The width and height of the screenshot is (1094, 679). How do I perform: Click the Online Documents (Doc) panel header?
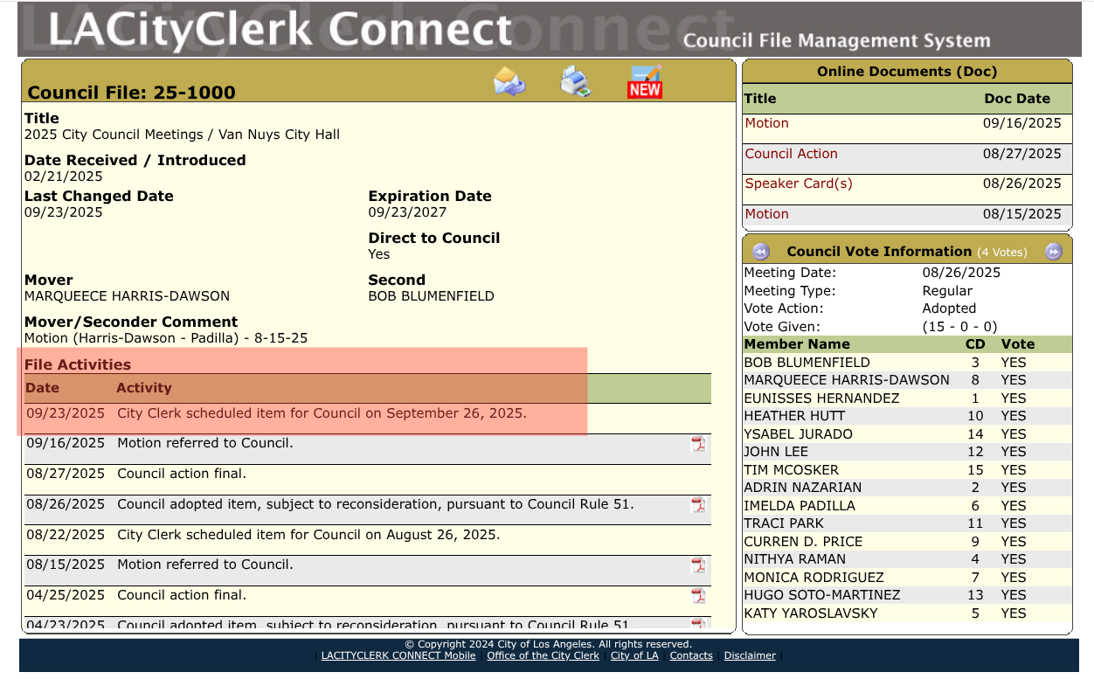click(x=907, y=72)
